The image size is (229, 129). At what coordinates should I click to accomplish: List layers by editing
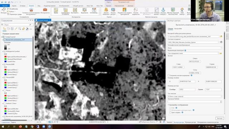point(16,29)
